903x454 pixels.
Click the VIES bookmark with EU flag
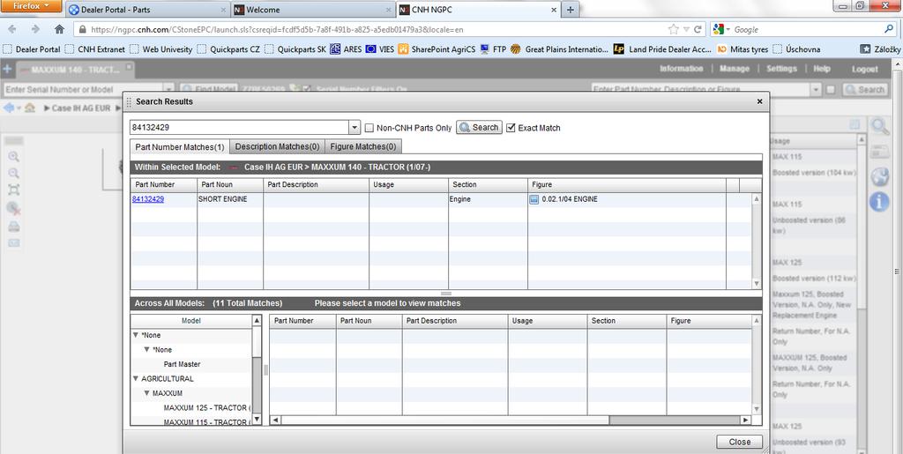pyautogui.click(x=371, y=49)
